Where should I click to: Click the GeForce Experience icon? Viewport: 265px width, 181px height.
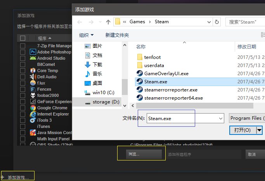coord(33,102)
